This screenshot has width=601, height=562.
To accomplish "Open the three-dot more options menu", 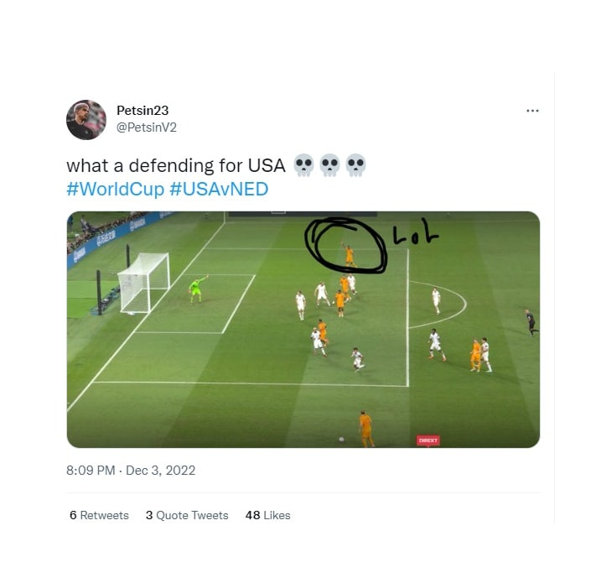I will pyautogui.click(x=532, y=111).
